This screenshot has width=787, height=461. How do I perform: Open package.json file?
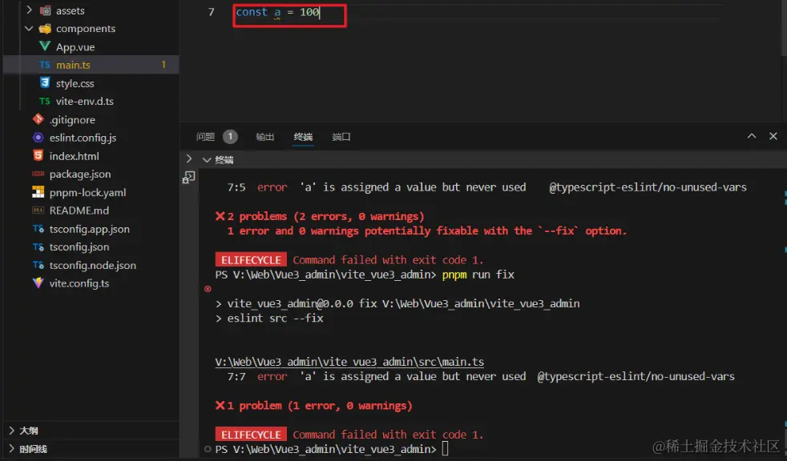coord(80,174)
